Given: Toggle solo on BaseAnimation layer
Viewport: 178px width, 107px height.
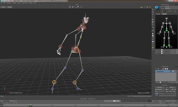Looking at the screenshot, I should click(x=173, y=71).
